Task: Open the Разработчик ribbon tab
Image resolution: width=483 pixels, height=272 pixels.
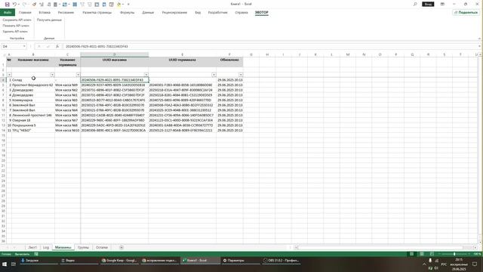Action: [x=218, y=12]
